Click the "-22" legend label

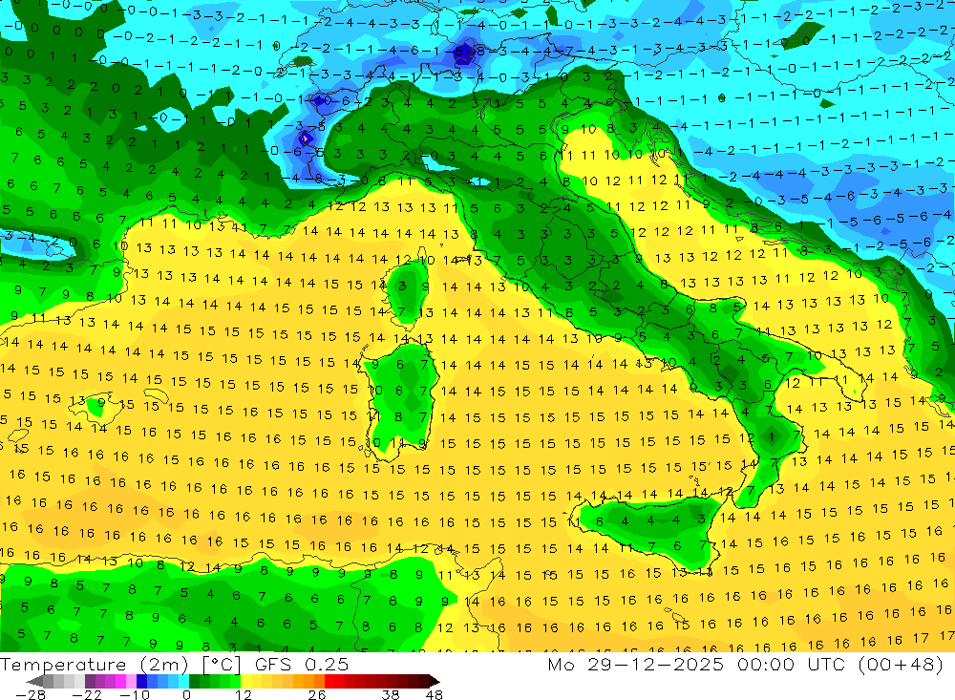[87, 694]
